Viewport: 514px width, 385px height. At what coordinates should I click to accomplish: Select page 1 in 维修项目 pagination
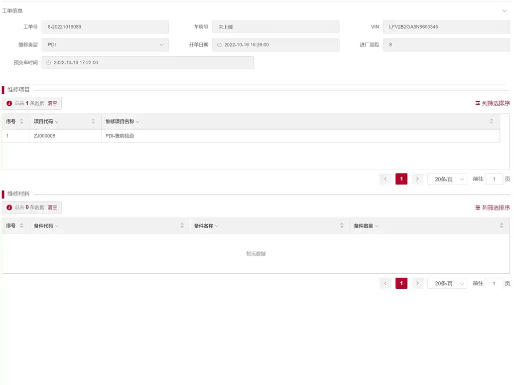point(401,179)
